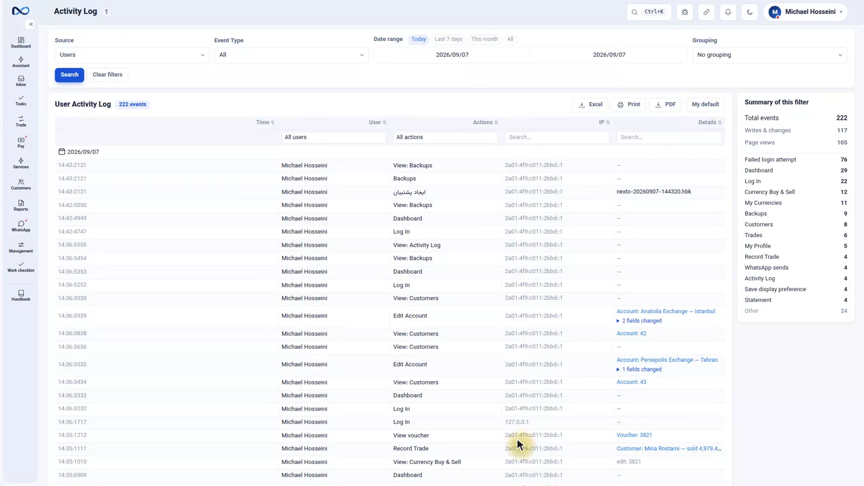Open the All users filter dropdown
Viewport: 864px width, 486px height.
click(x=334, y=137)
